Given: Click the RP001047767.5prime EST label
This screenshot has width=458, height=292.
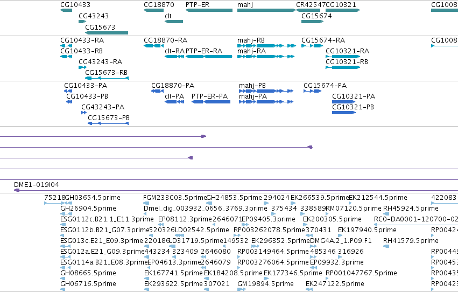Looking at the screenshot, I should pos(361,273).
